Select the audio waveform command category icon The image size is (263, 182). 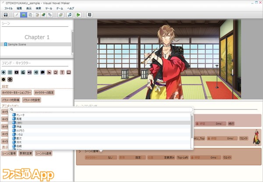click(x=36, y=72)
